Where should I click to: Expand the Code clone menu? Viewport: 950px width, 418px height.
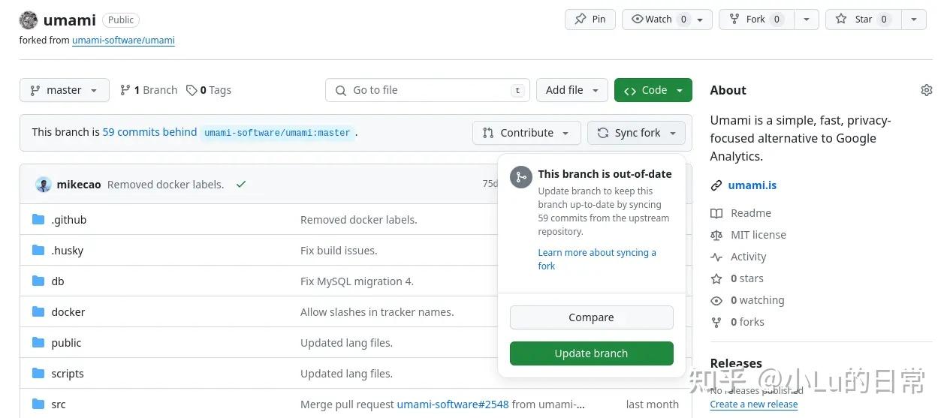[x=653, y=90]
